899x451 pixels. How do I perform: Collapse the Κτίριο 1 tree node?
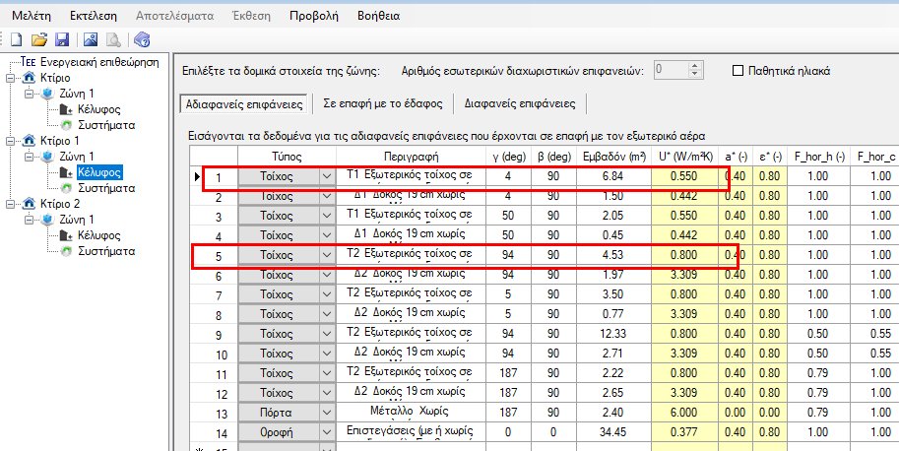tap(11, 141)
